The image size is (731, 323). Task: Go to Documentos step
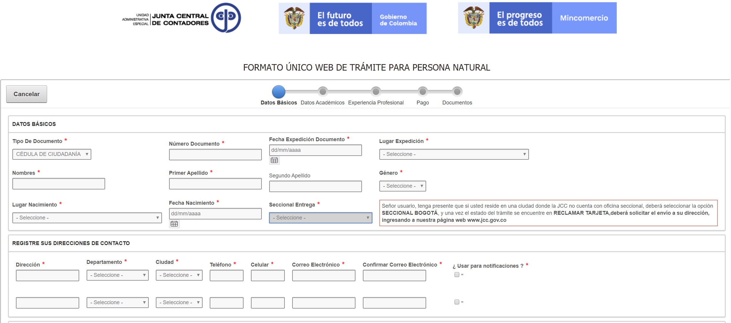point(457,95)
